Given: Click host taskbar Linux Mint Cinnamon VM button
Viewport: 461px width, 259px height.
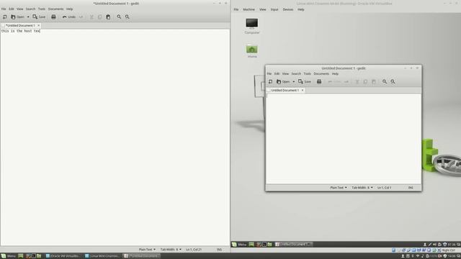Looking at the screenshot, I should [x=102, y=256].
